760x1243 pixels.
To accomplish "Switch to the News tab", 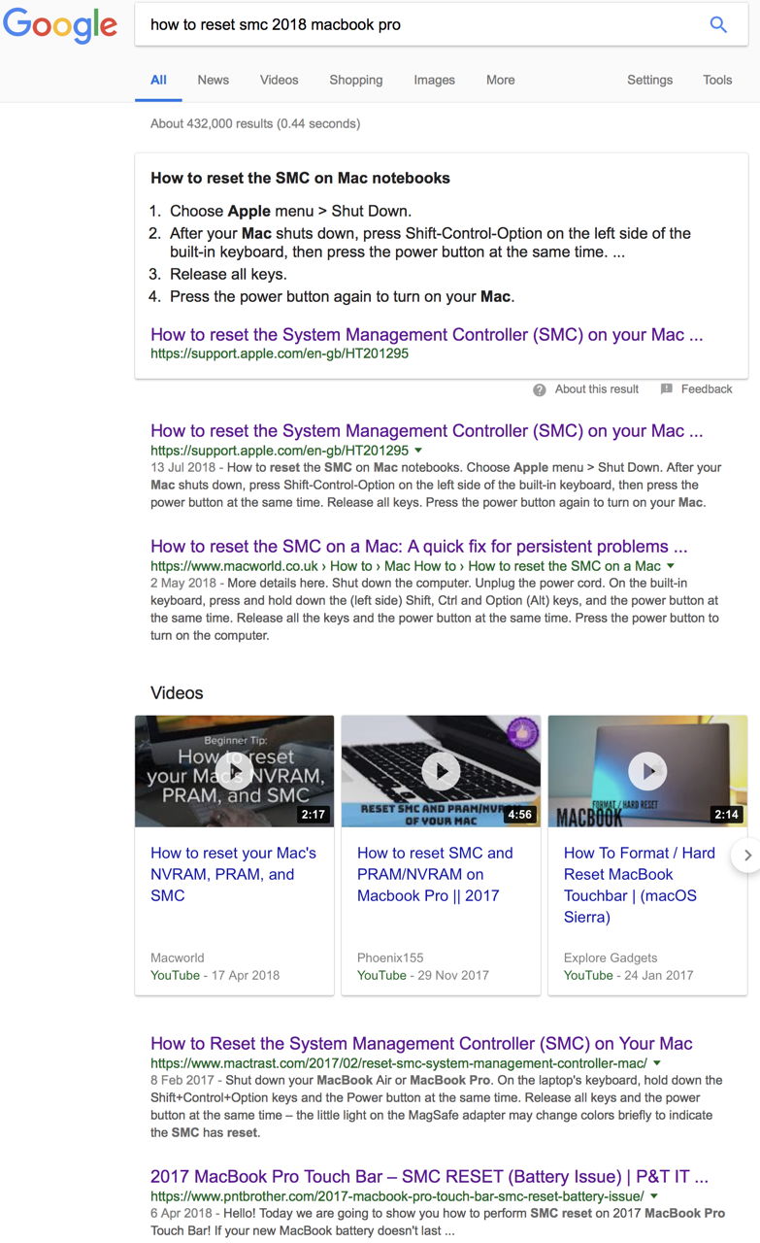I will [x=213, y=80].
